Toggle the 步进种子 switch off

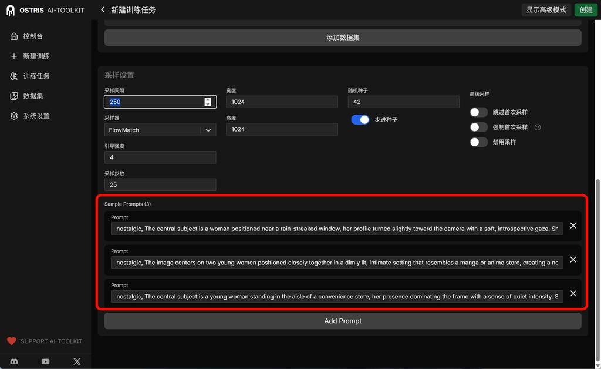pos(360,119)
